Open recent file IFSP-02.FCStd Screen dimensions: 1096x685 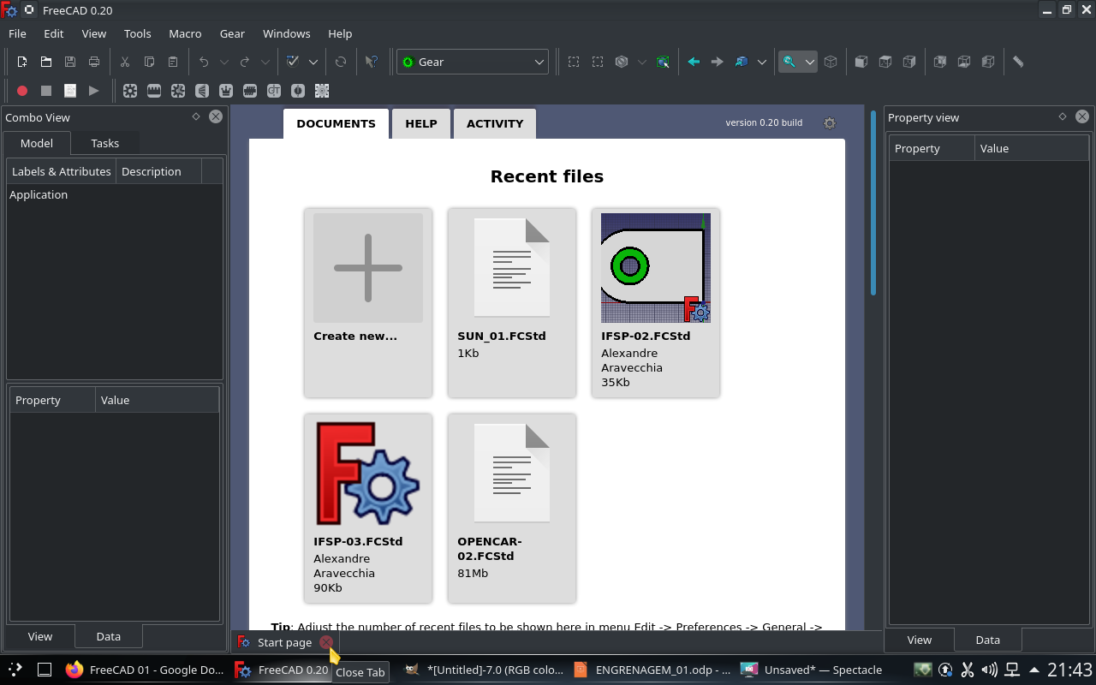pos(656,303)
